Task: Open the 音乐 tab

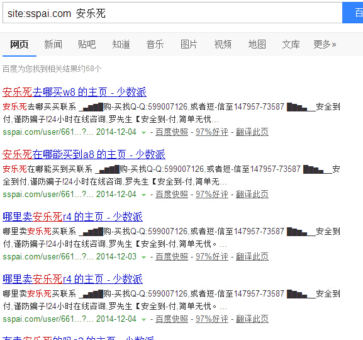Action: pyautogui.click(x=155, y=44)
